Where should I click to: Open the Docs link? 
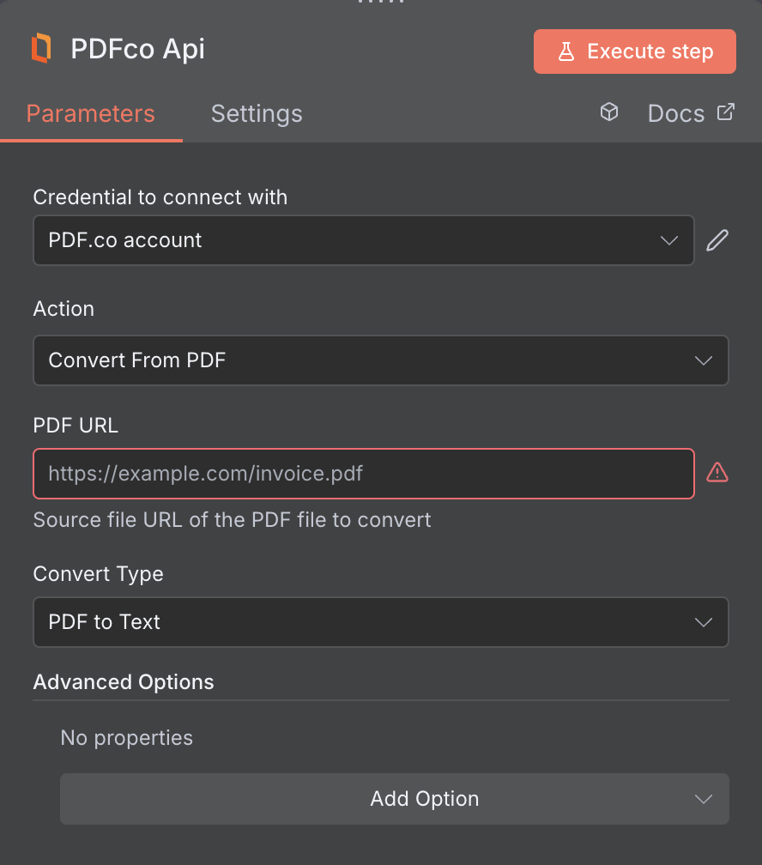click(676, 112)
